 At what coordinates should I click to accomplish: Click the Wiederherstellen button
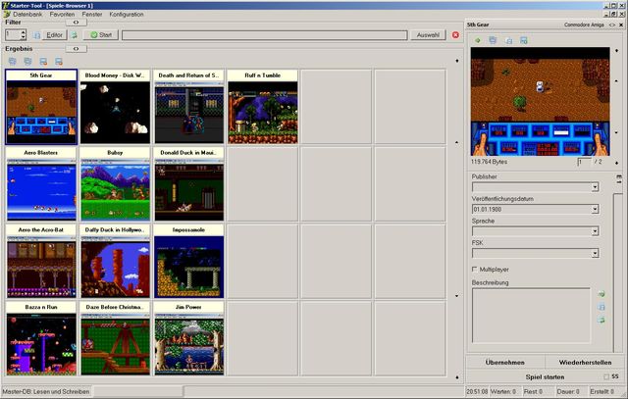(x=585, y=362)
